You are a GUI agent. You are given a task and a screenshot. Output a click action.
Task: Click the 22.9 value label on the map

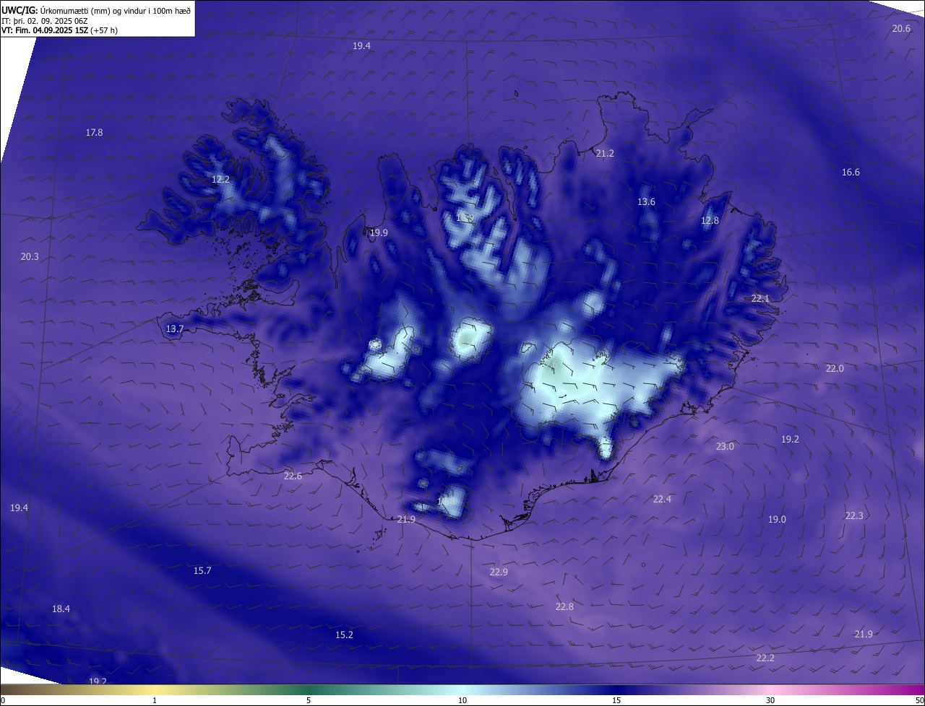coord(499,572)
